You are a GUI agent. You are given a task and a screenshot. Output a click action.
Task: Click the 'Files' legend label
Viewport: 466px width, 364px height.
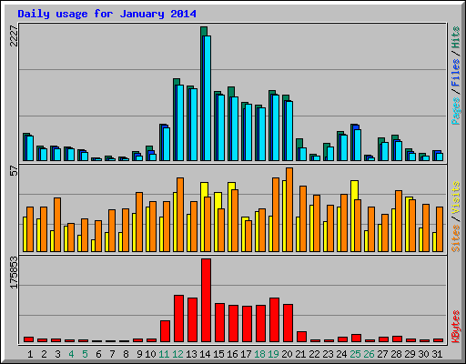coord(456,72)
